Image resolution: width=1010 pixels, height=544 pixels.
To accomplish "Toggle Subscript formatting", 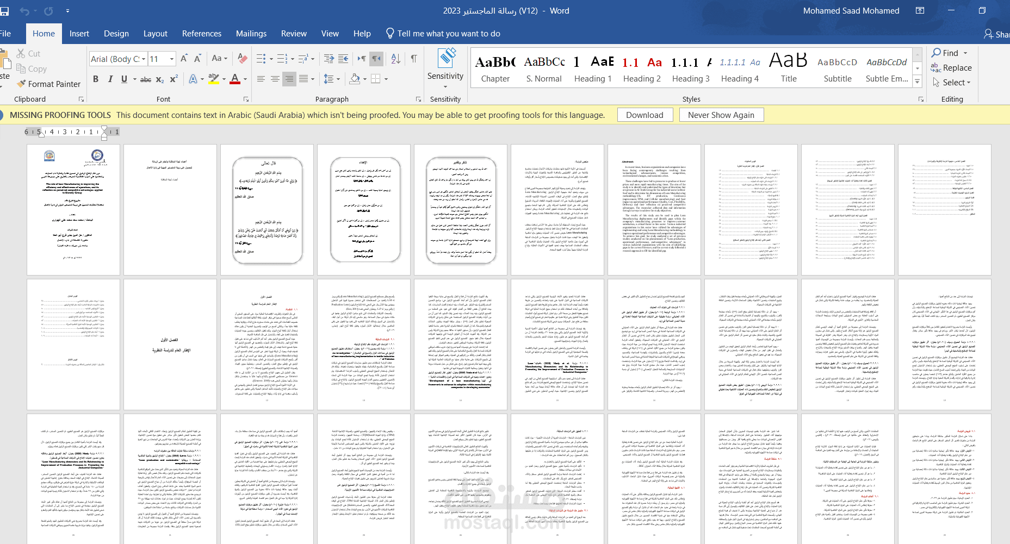I will (160, 79).
